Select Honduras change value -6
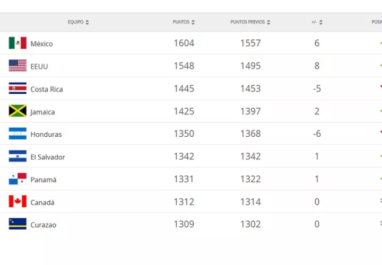 (317, 134)
